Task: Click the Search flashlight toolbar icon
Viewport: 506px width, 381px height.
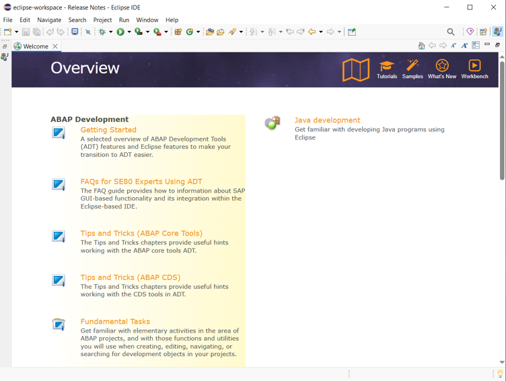Action: [x=232, y=32]
